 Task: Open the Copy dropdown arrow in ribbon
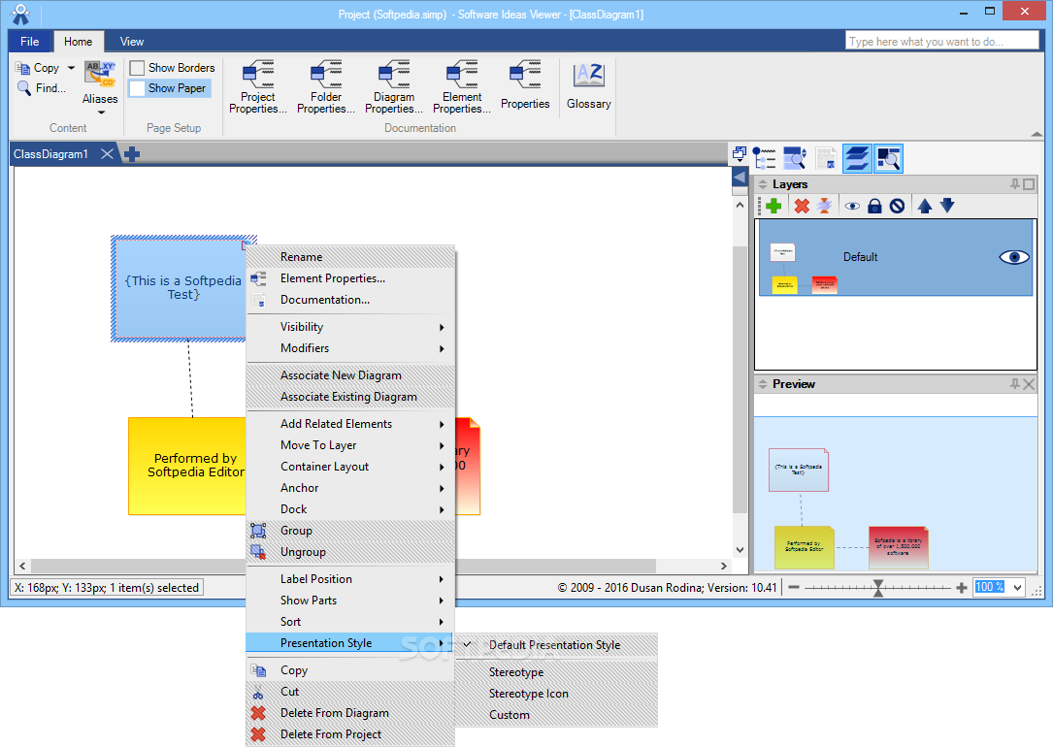(71, 68)
